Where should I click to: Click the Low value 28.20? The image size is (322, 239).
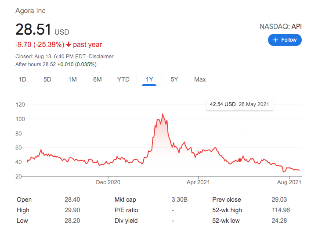[72, 221]
